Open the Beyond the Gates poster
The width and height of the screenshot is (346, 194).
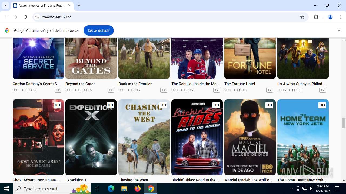click(x=91, y=58)
